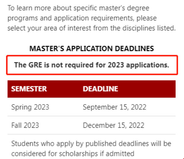Click the red-outlined GRE not required notice
The height and width of the screenshot is (159, 184).
point(92,65)
